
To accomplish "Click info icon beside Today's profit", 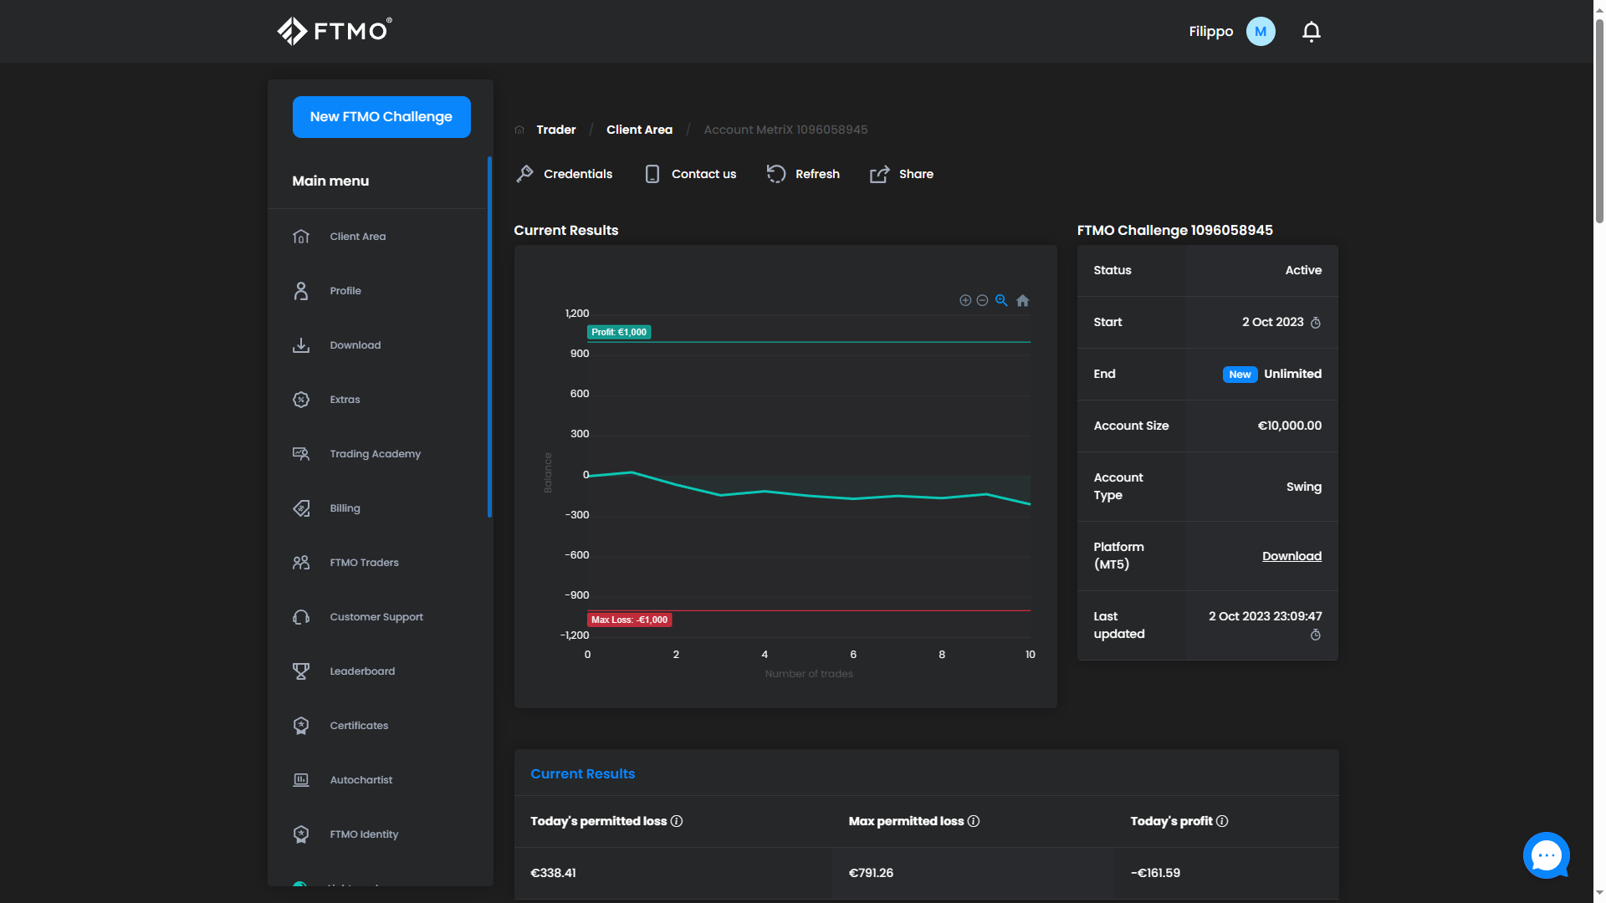I will point(1222,821).
